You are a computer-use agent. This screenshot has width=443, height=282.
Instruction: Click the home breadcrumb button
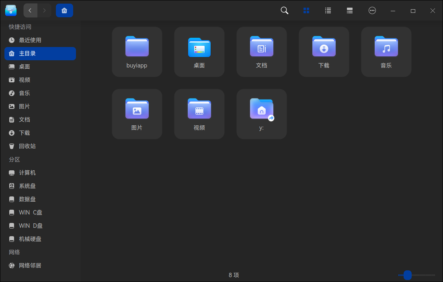64,11
